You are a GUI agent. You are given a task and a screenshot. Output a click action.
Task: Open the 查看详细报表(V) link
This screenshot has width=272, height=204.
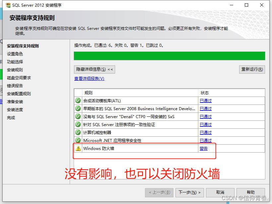point(89,79)
